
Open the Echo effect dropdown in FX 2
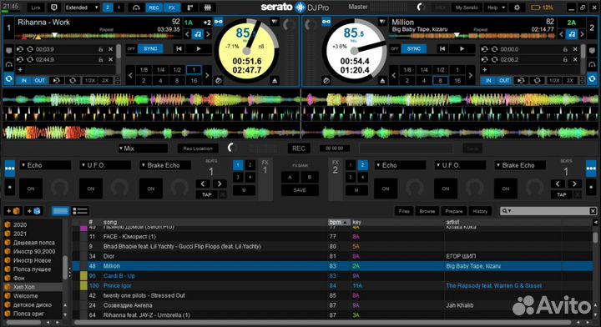pos(400,165)
